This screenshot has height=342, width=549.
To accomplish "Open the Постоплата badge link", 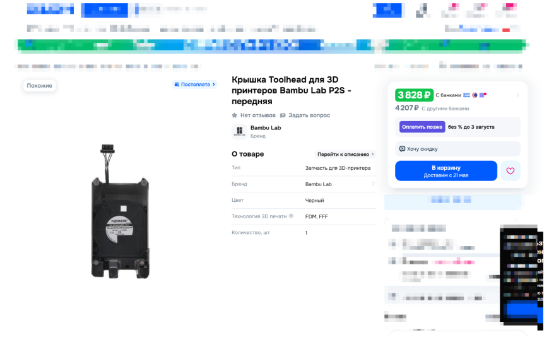I will click(194, 85).
